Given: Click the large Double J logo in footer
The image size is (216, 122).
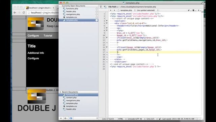Looking at the screenshot, I should (x=37, y=96).
